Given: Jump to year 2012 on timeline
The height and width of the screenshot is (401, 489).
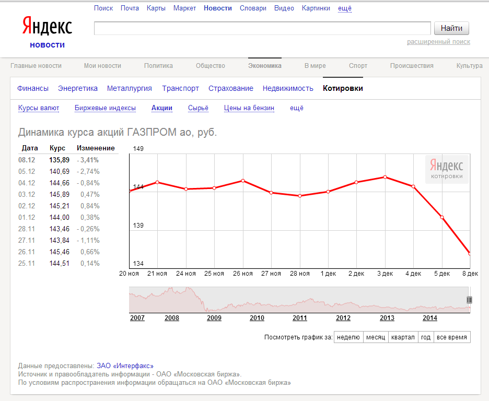Looking at the screenshot, I should (x=343, y=318).
